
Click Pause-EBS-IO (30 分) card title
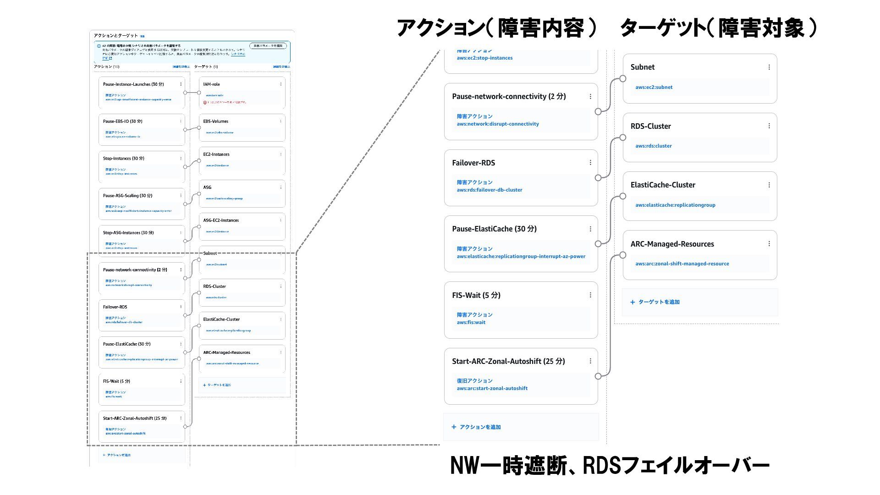tap(123, 121)
